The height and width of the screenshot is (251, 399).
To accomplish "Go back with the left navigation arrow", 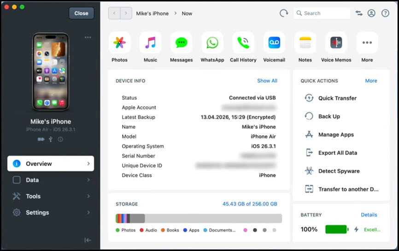I will [x=114, y=13].
